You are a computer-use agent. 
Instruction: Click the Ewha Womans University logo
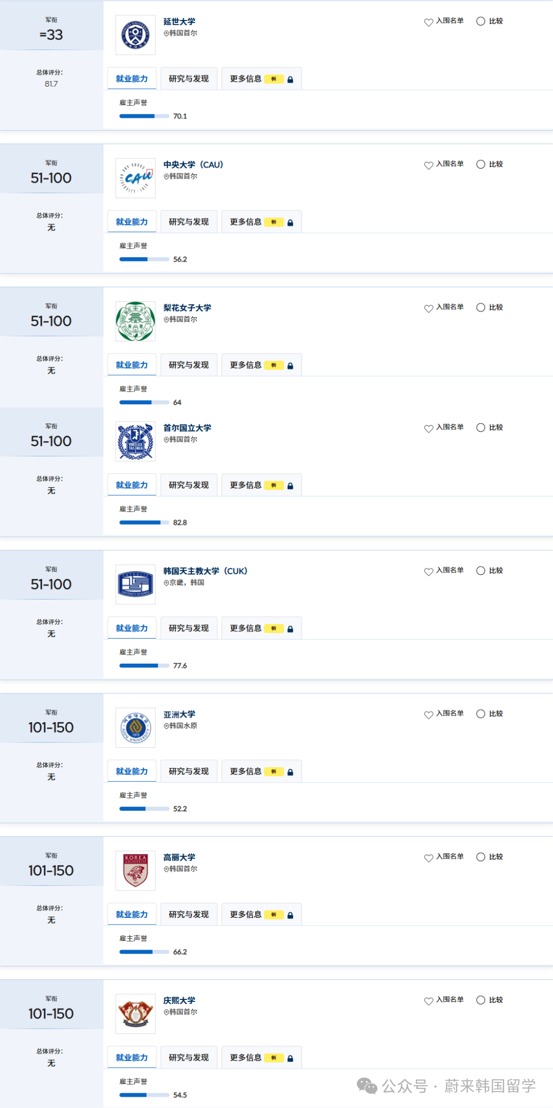click(135, 321)
